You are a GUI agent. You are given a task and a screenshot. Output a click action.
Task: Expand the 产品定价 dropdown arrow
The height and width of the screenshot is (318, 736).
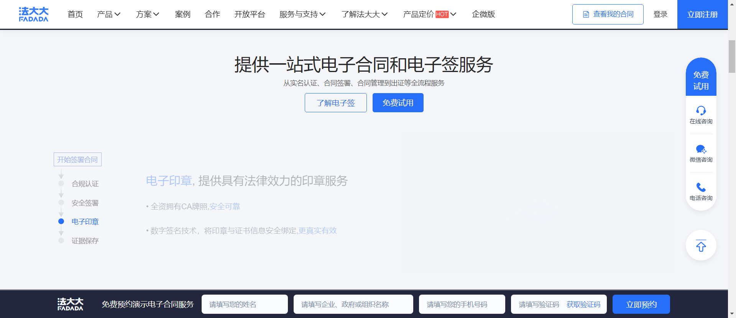pos(453,14)
